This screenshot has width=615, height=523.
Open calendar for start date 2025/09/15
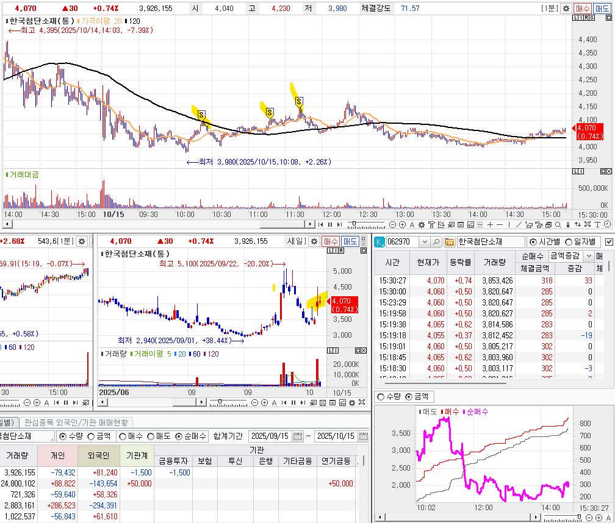(298, 436)
